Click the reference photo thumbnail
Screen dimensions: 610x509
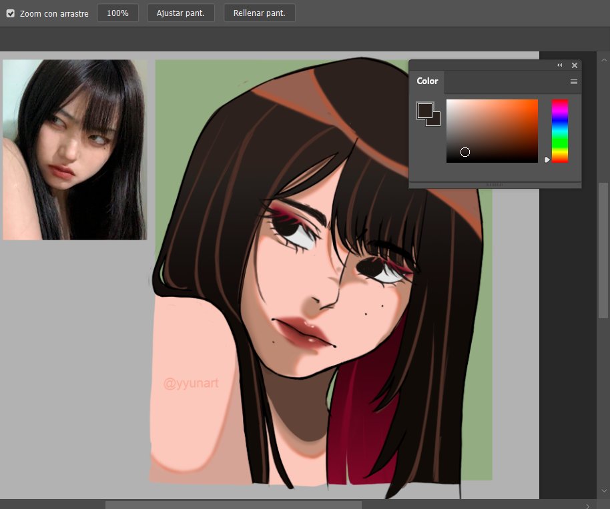(75, 149)
